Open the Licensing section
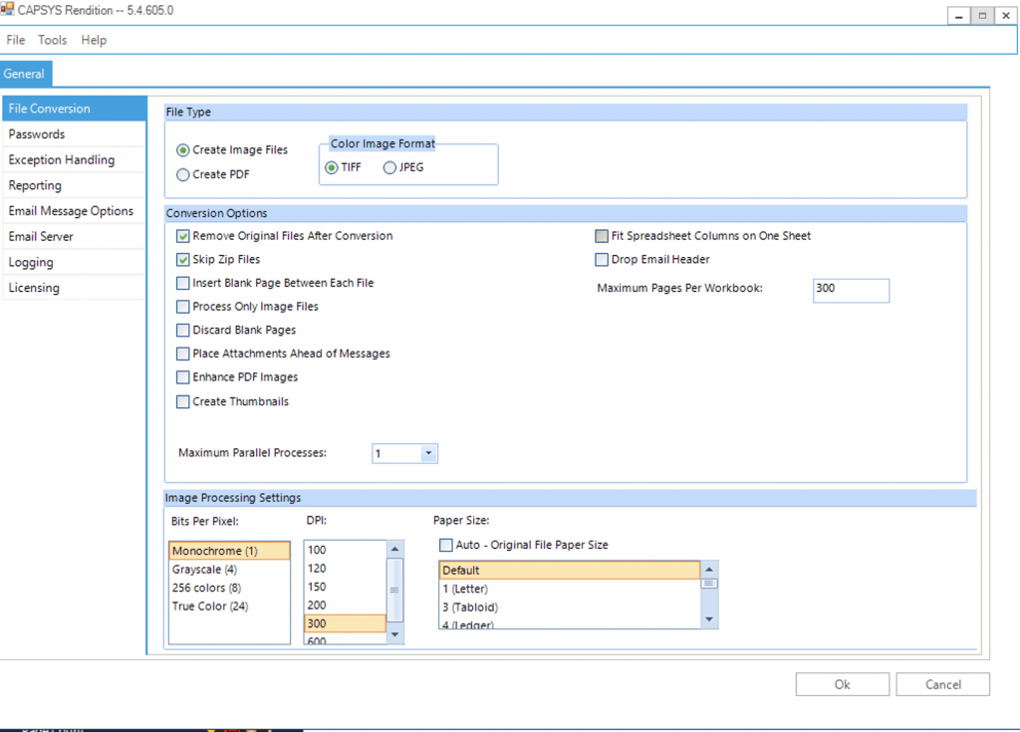This screenshot has width=1020, height=732. pos(74,288)
